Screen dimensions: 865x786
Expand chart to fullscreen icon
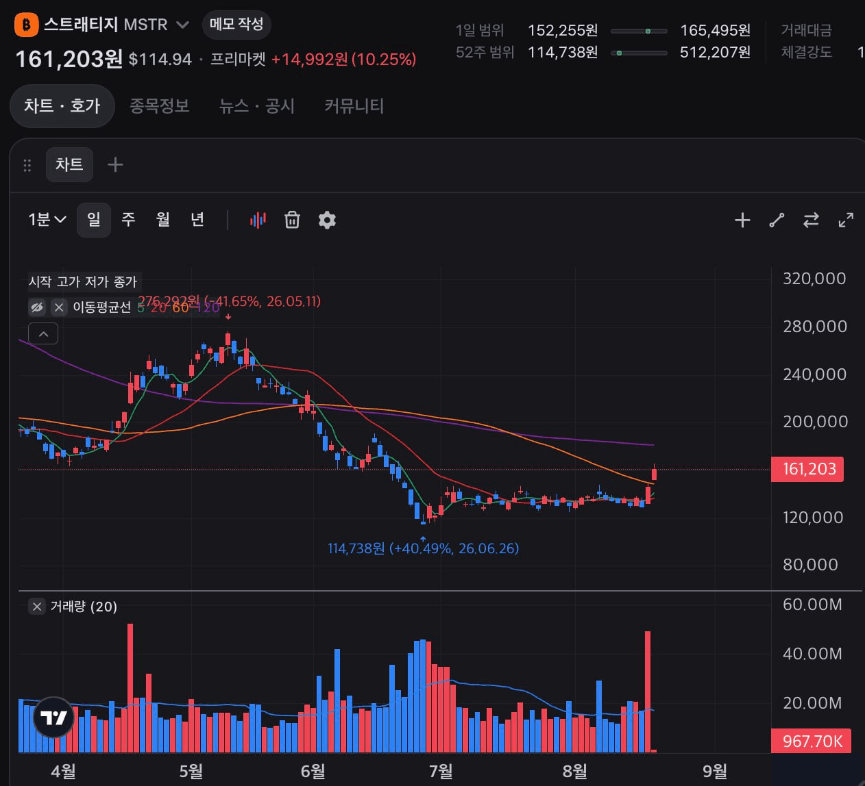[846, 220]
